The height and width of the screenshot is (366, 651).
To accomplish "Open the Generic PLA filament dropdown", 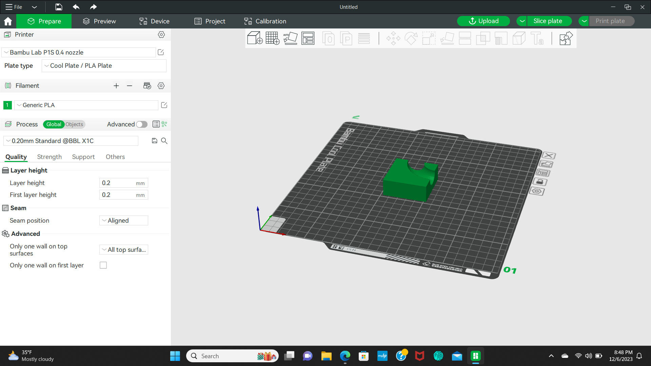I will tap(86, 105).
